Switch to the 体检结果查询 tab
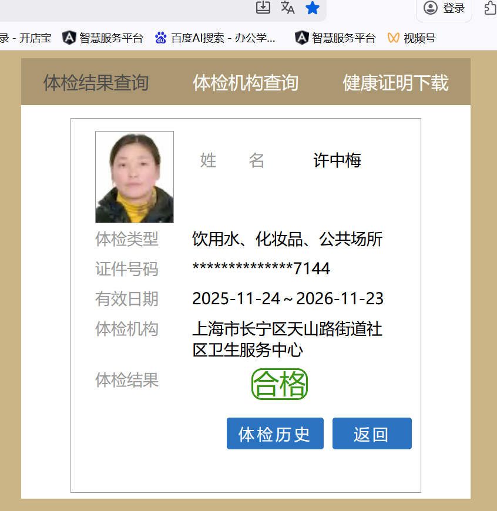The image size is (497, 511). tap(96, 83)
